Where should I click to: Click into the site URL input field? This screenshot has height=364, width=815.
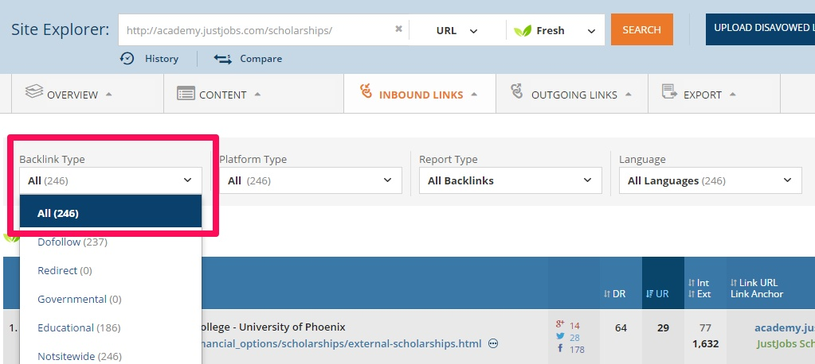(255, 30)
